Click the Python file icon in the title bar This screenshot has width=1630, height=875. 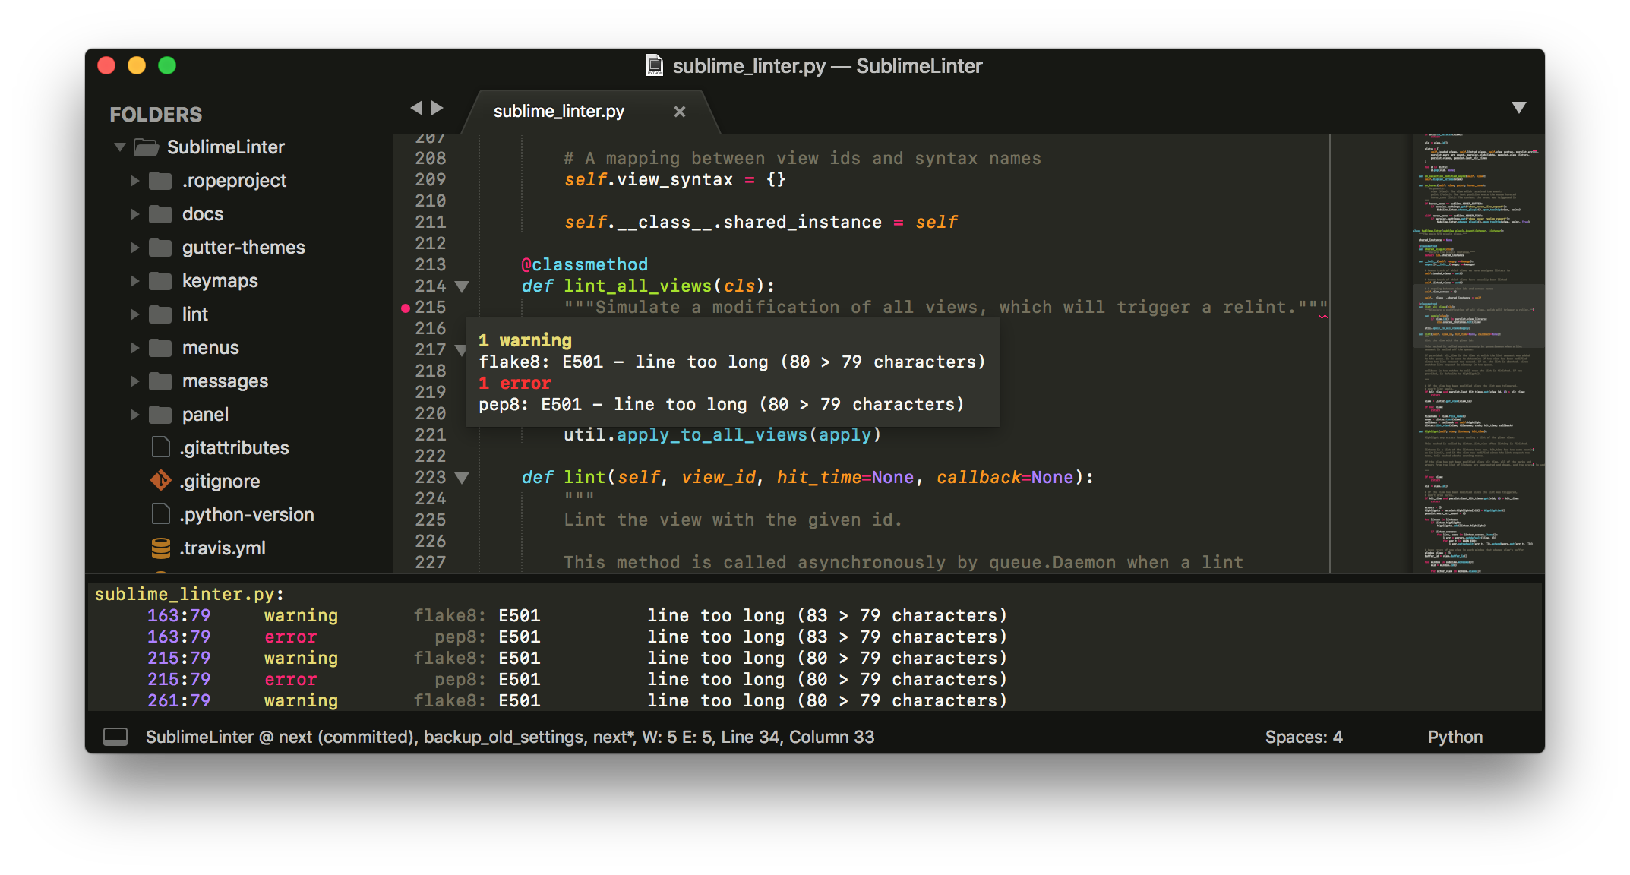652,65
